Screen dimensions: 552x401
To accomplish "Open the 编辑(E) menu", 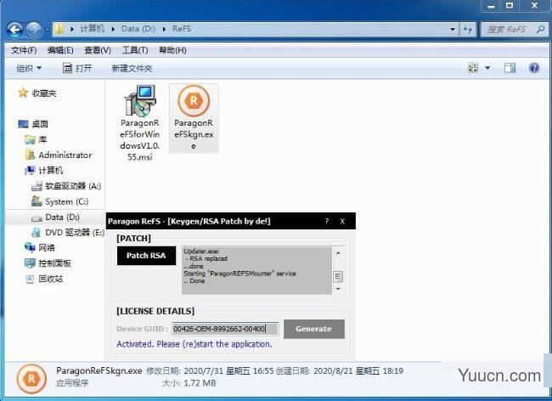I will click(60, 50).
